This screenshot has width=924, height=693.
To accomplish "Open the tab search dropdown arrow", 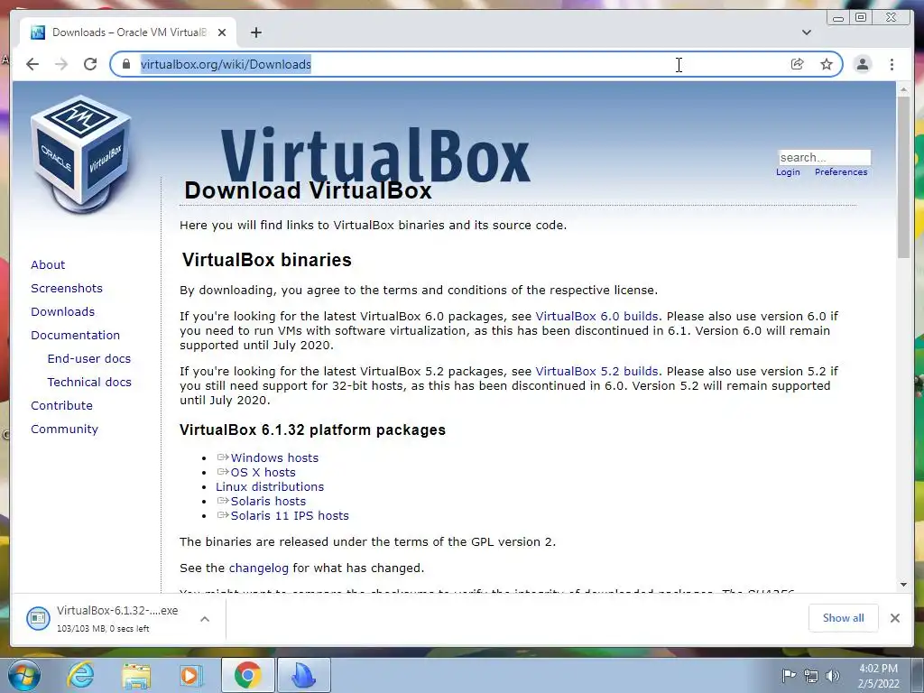I will 806,32.
